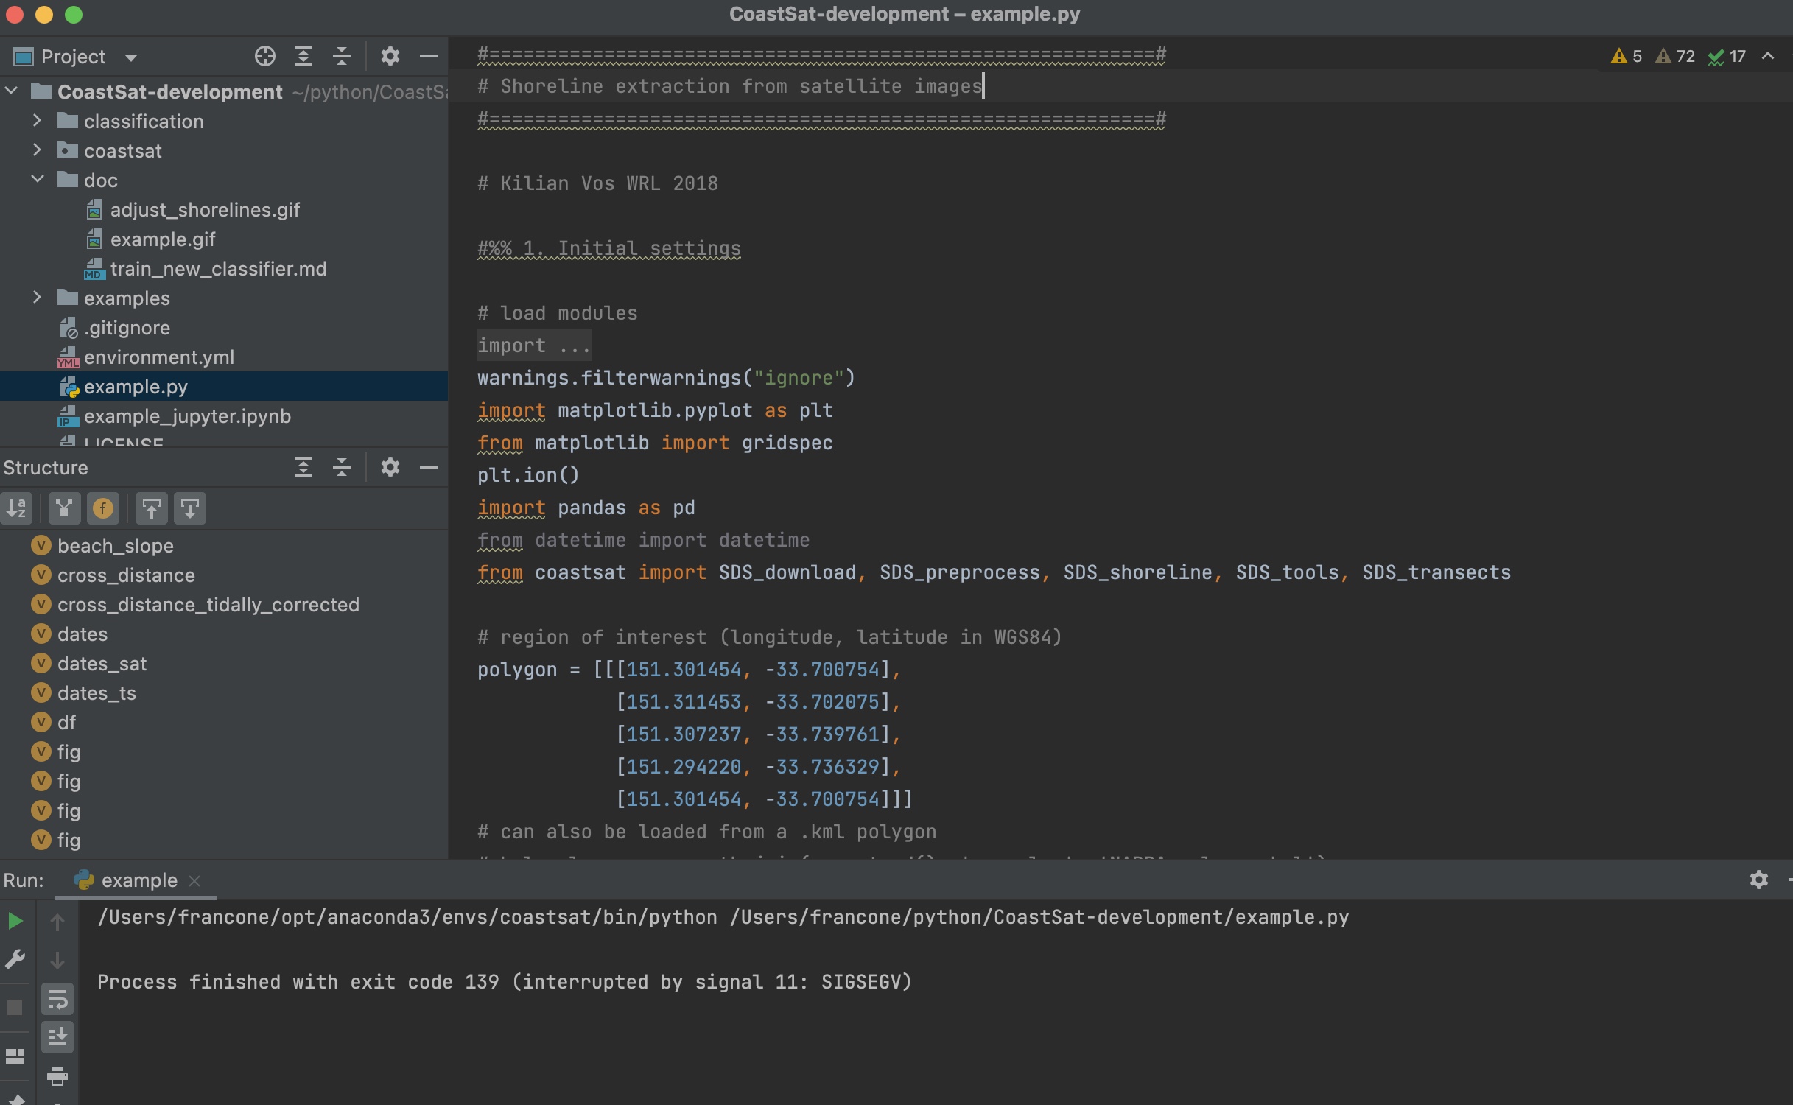
Task: Click Expand All in Project panel
Action: pos(303,56)
